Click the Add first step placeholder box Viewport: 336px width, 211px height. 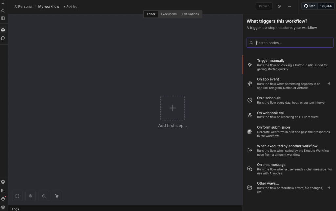pyautogui.click(x=173, y=108)
